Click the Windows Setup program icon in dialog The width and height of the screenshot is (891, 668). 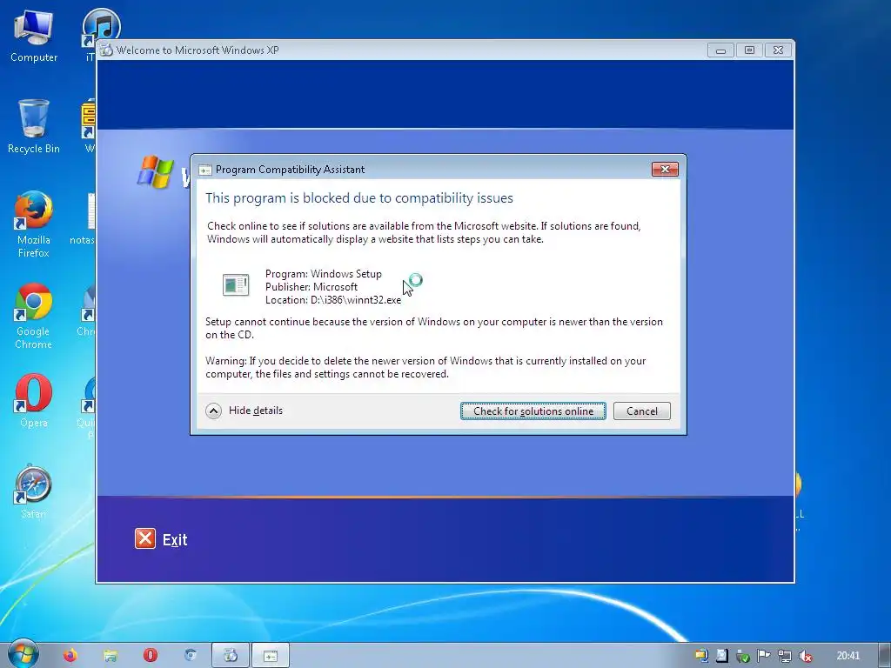point(236,284)
